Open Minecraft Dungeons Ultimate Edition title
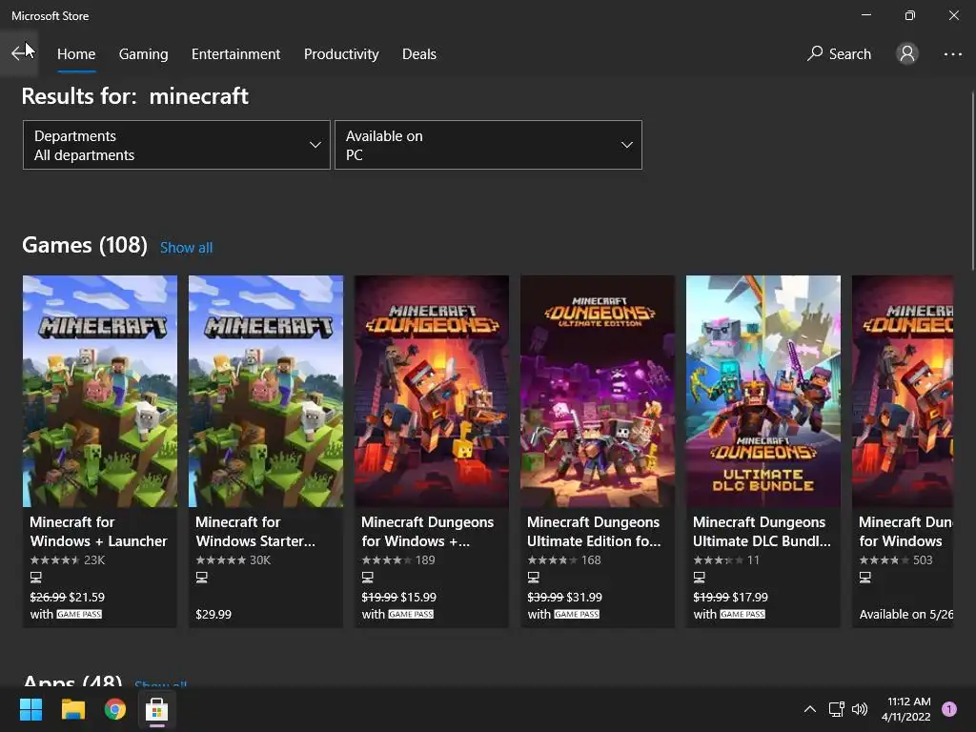This screenshot has width=976, height=732. click(x=594, y=532)
